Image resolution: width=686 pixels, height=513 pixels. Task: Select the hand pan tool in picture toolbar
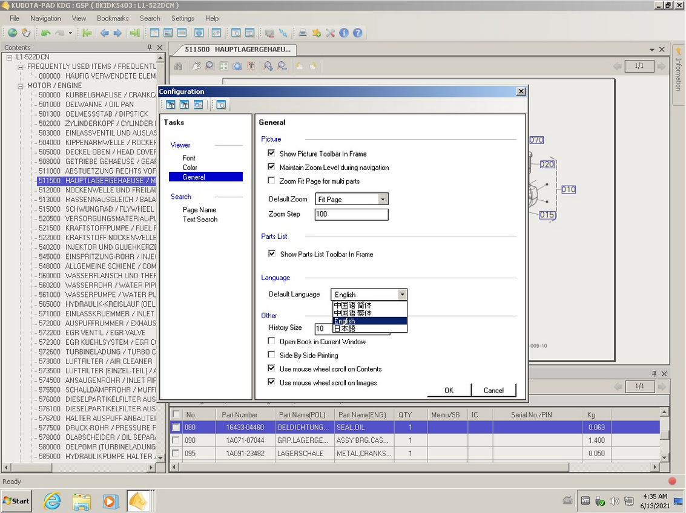click(196, 66)
